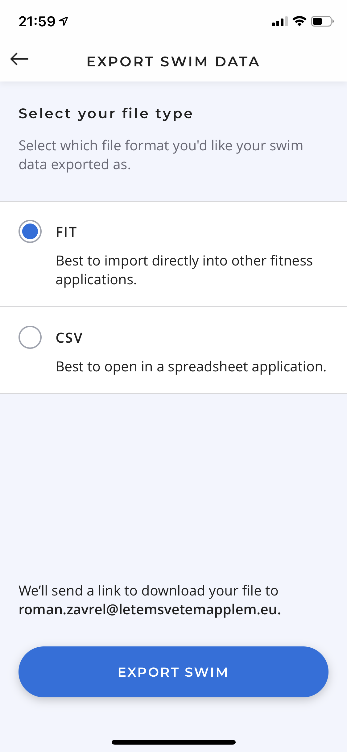
Task: Tap the battery level icon
Action: [x=322, y=21]
